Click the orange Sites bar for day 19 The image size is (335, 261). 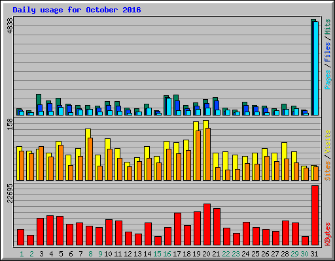tap(198, 155)
